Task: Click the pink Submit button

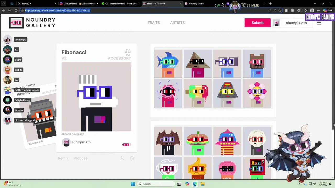Action: coord(258,23)
